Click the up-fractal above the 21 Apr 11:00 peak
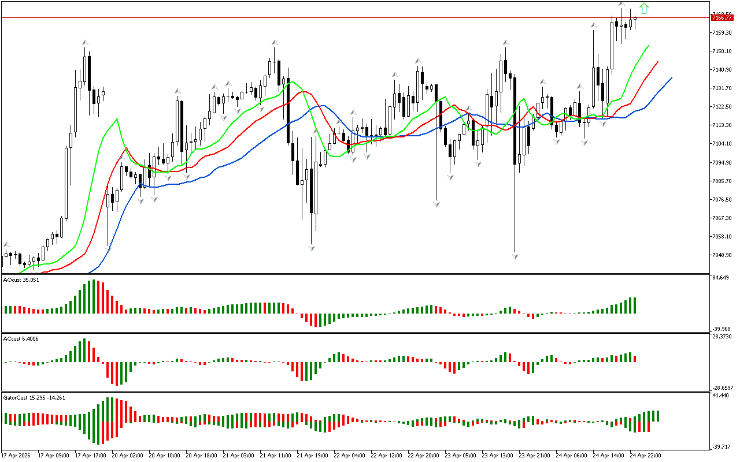The width and height of the screenshot is (740, 462). click(x=275, y=42)
